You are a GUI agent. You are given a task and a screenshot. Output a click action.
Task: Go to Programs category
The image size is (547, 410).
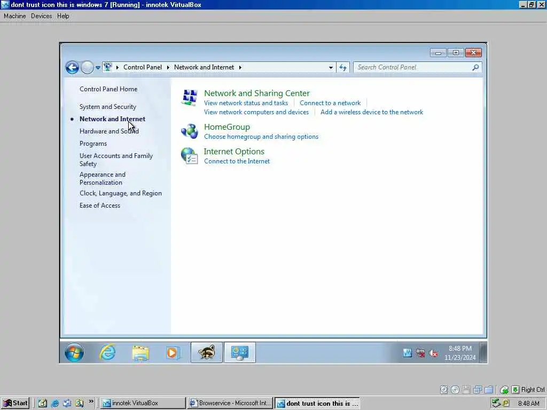[93, 143]
